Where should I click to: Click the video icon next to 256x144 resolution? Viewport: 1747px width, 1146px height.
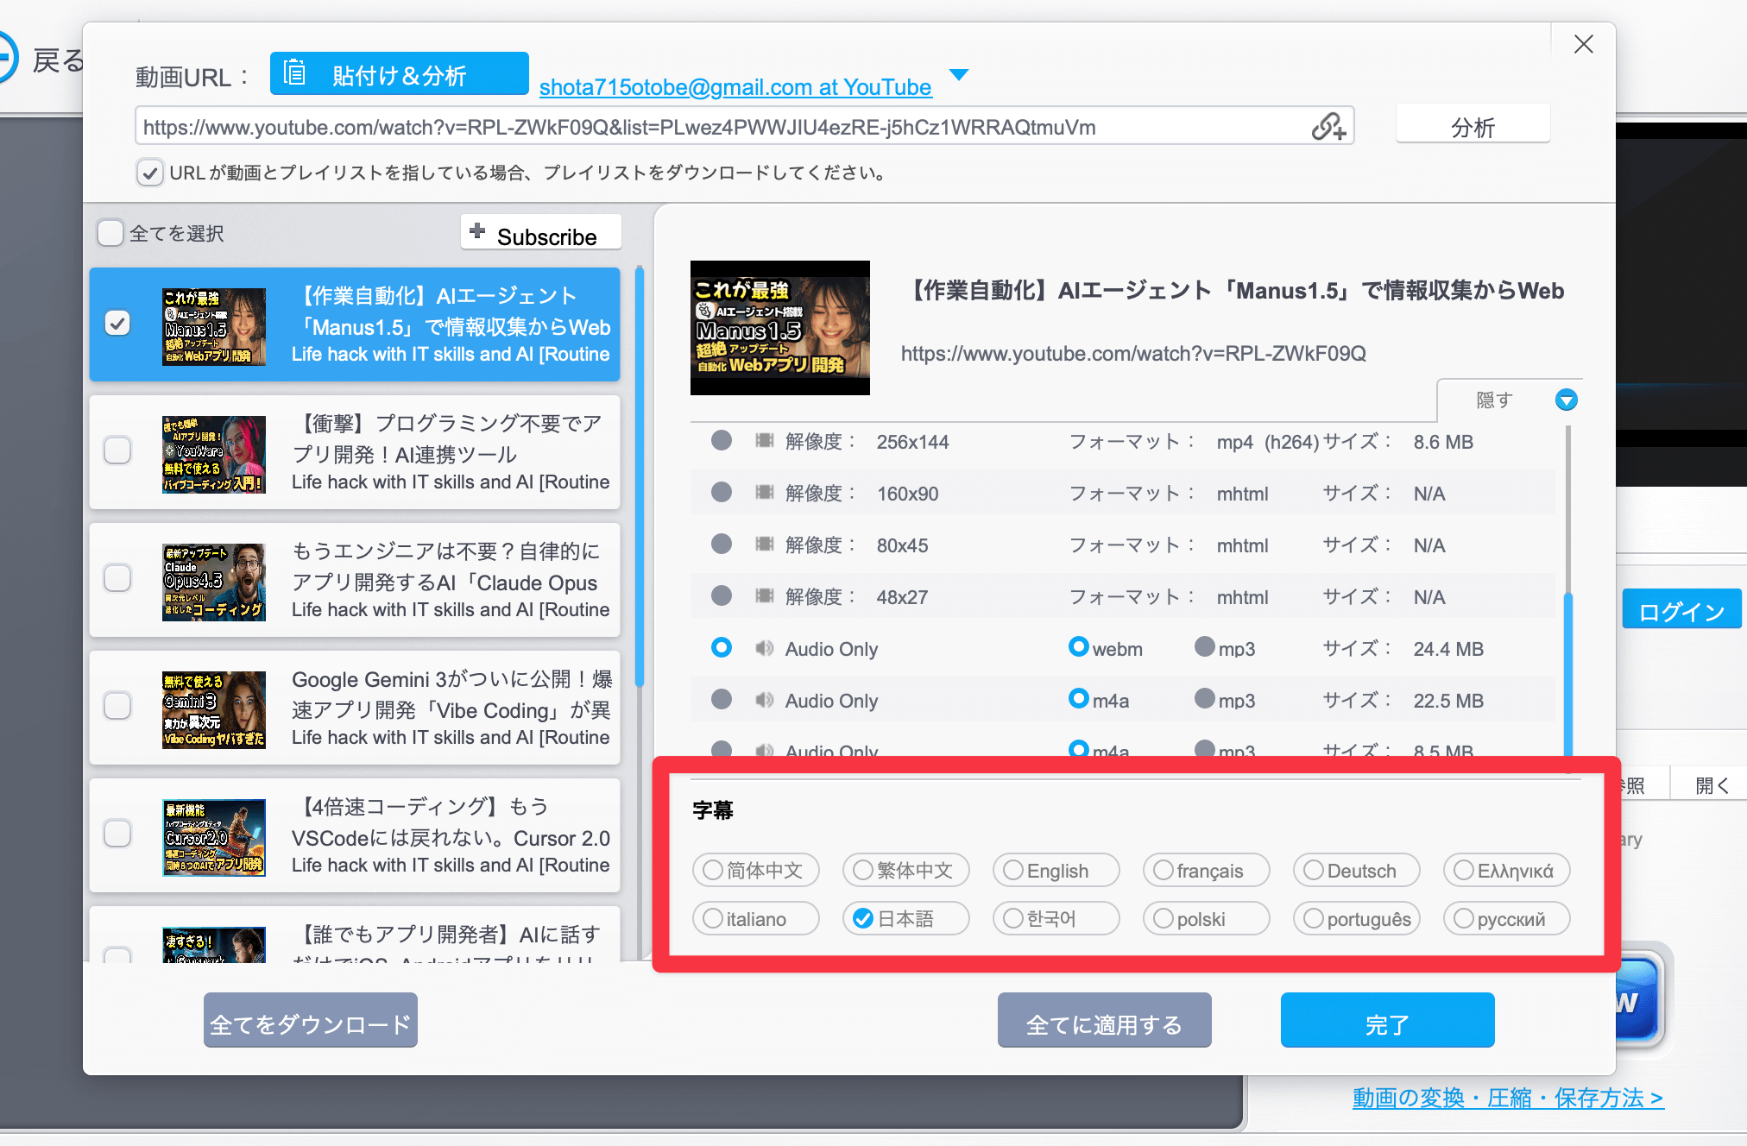(x=764, y=441)
